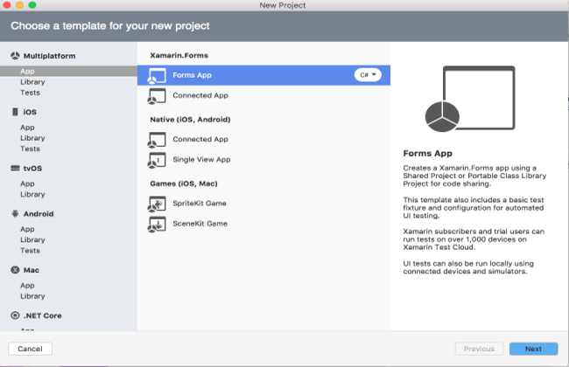Click the Android robot icon

(15, 214)
